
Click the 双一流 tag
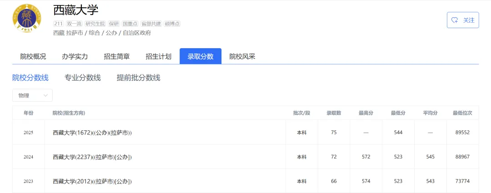[x=75, y=24]
